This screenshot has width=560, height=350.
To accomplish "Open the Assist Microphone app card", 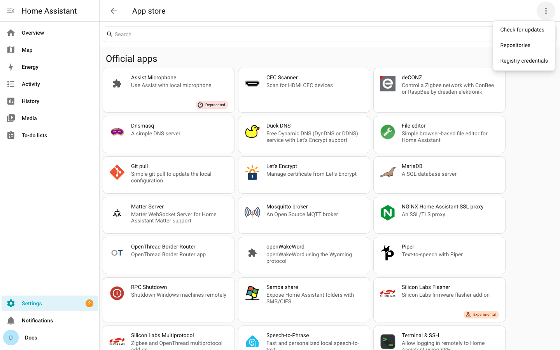I will click(x=169, y=90).
